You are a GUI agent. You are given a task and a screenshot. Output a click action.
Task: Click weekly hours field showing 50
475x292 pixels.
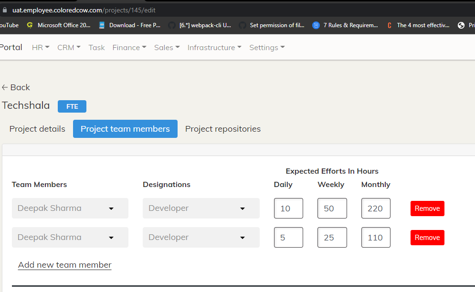click(x=332, y=209)
